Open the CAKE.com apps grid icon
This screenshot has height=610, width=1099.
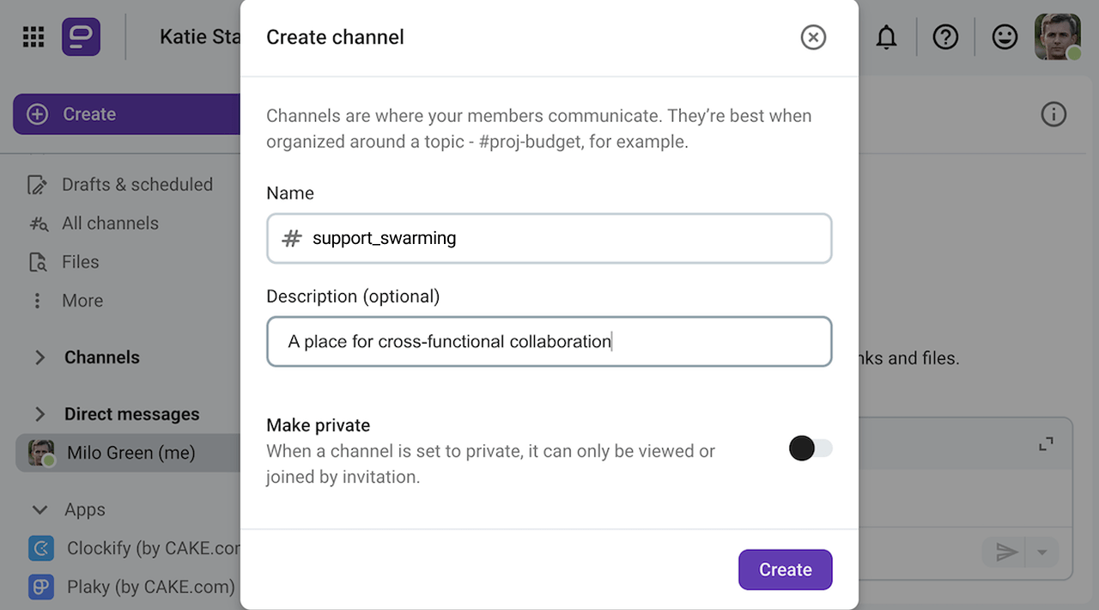33,37
